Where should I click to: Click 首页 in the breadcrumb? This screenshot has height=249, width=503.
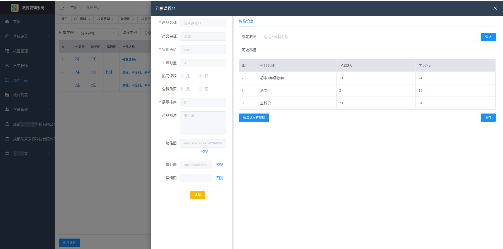[x=74, y=8]
